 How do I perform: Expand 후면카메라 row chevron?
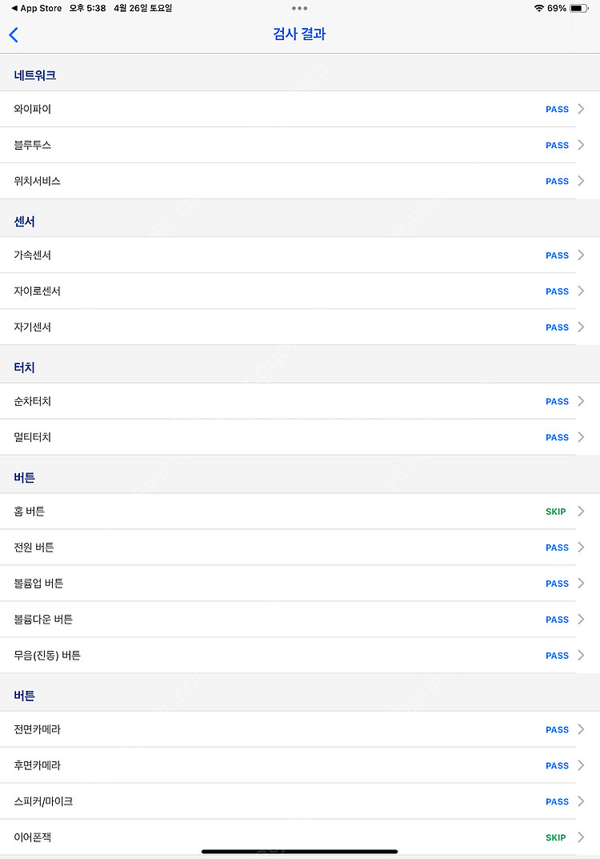(x=581, y=765)
